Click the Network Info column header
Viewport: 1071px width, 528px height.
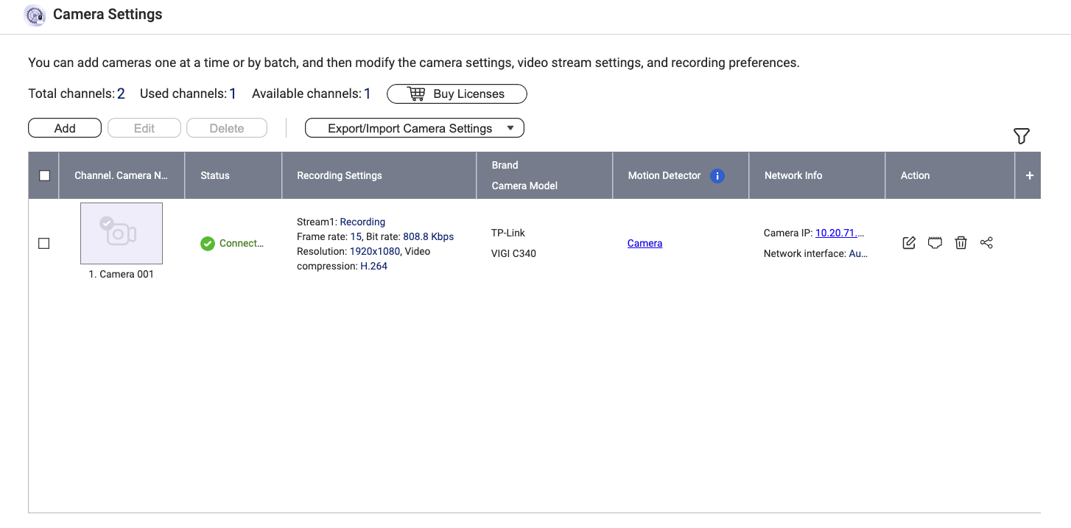click(793, 176)
